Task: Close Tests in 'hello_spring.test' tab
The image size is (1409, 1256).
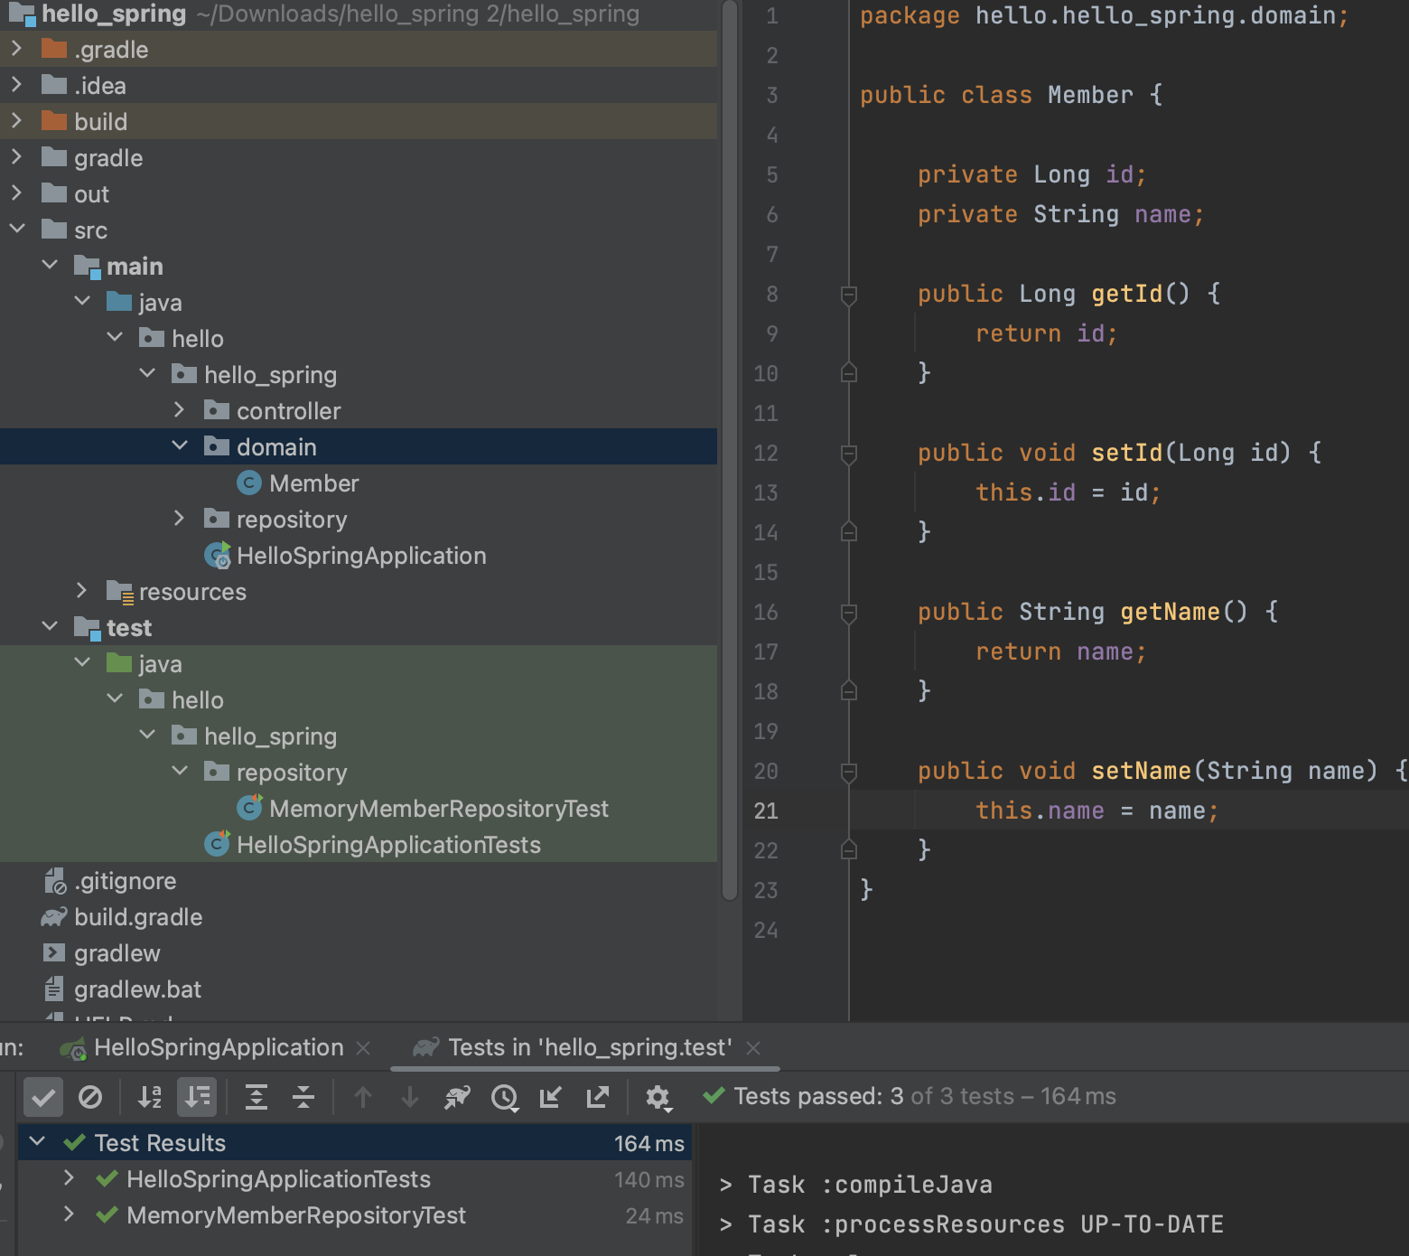Action: click(753, 1048)
